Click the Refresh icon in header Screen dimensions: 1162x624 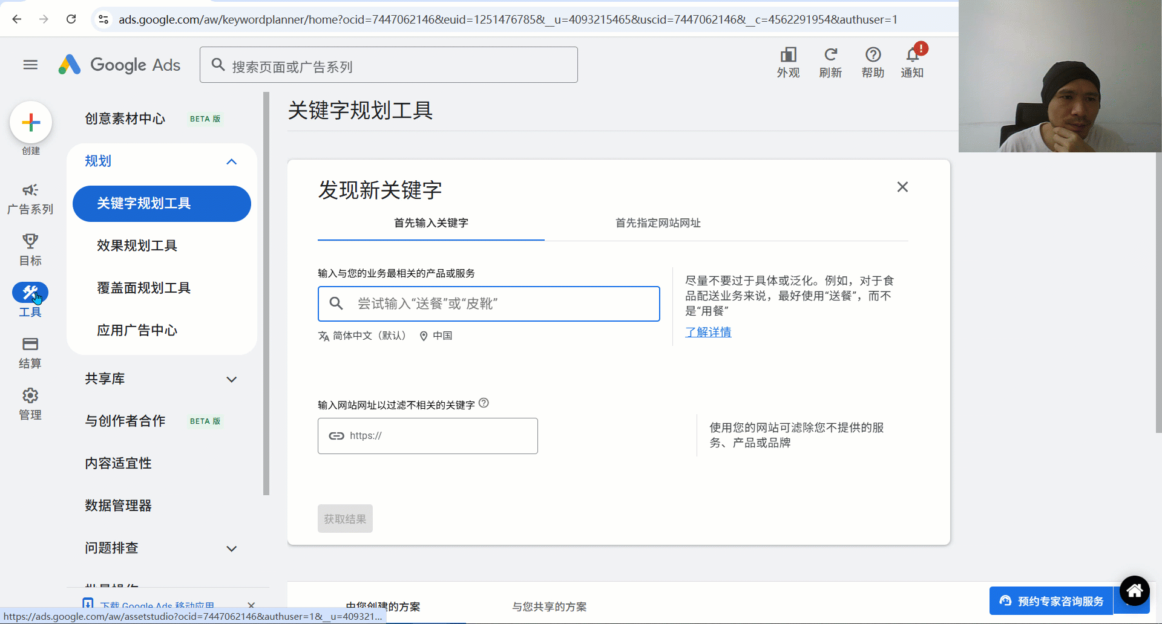830,56
